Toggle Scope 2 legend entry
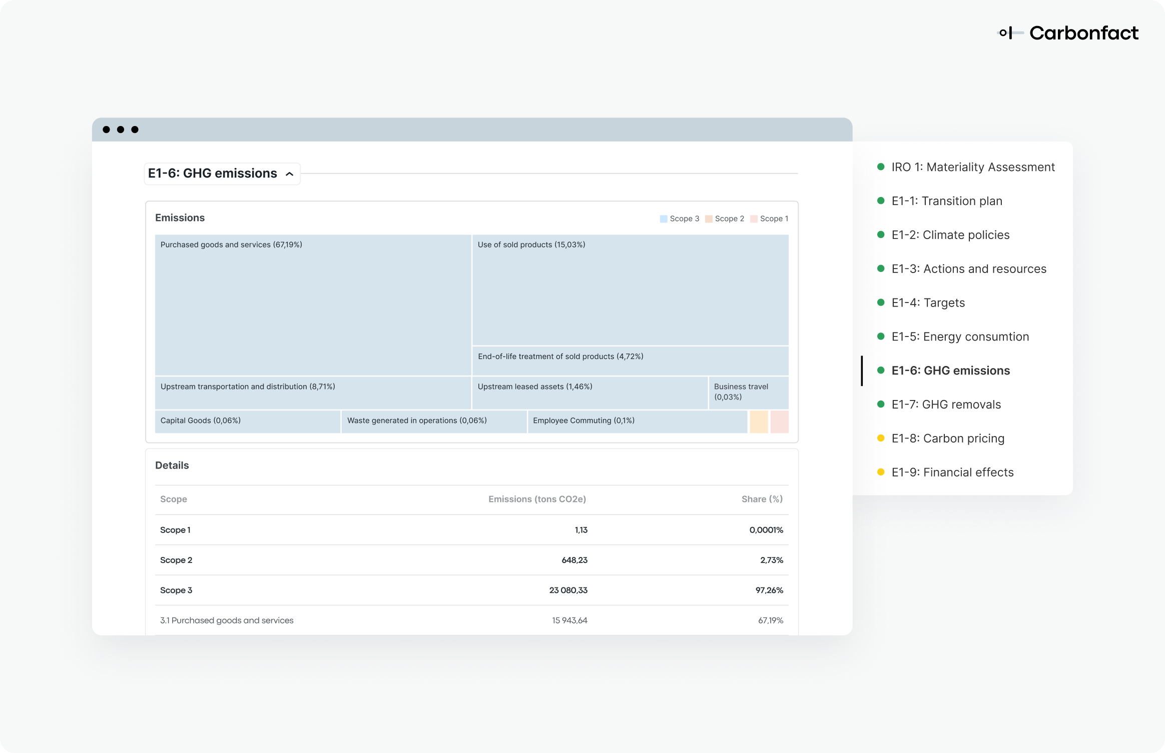Image resolution: width=1165 pixels, height=753 pixels. [x=724, y=218]
